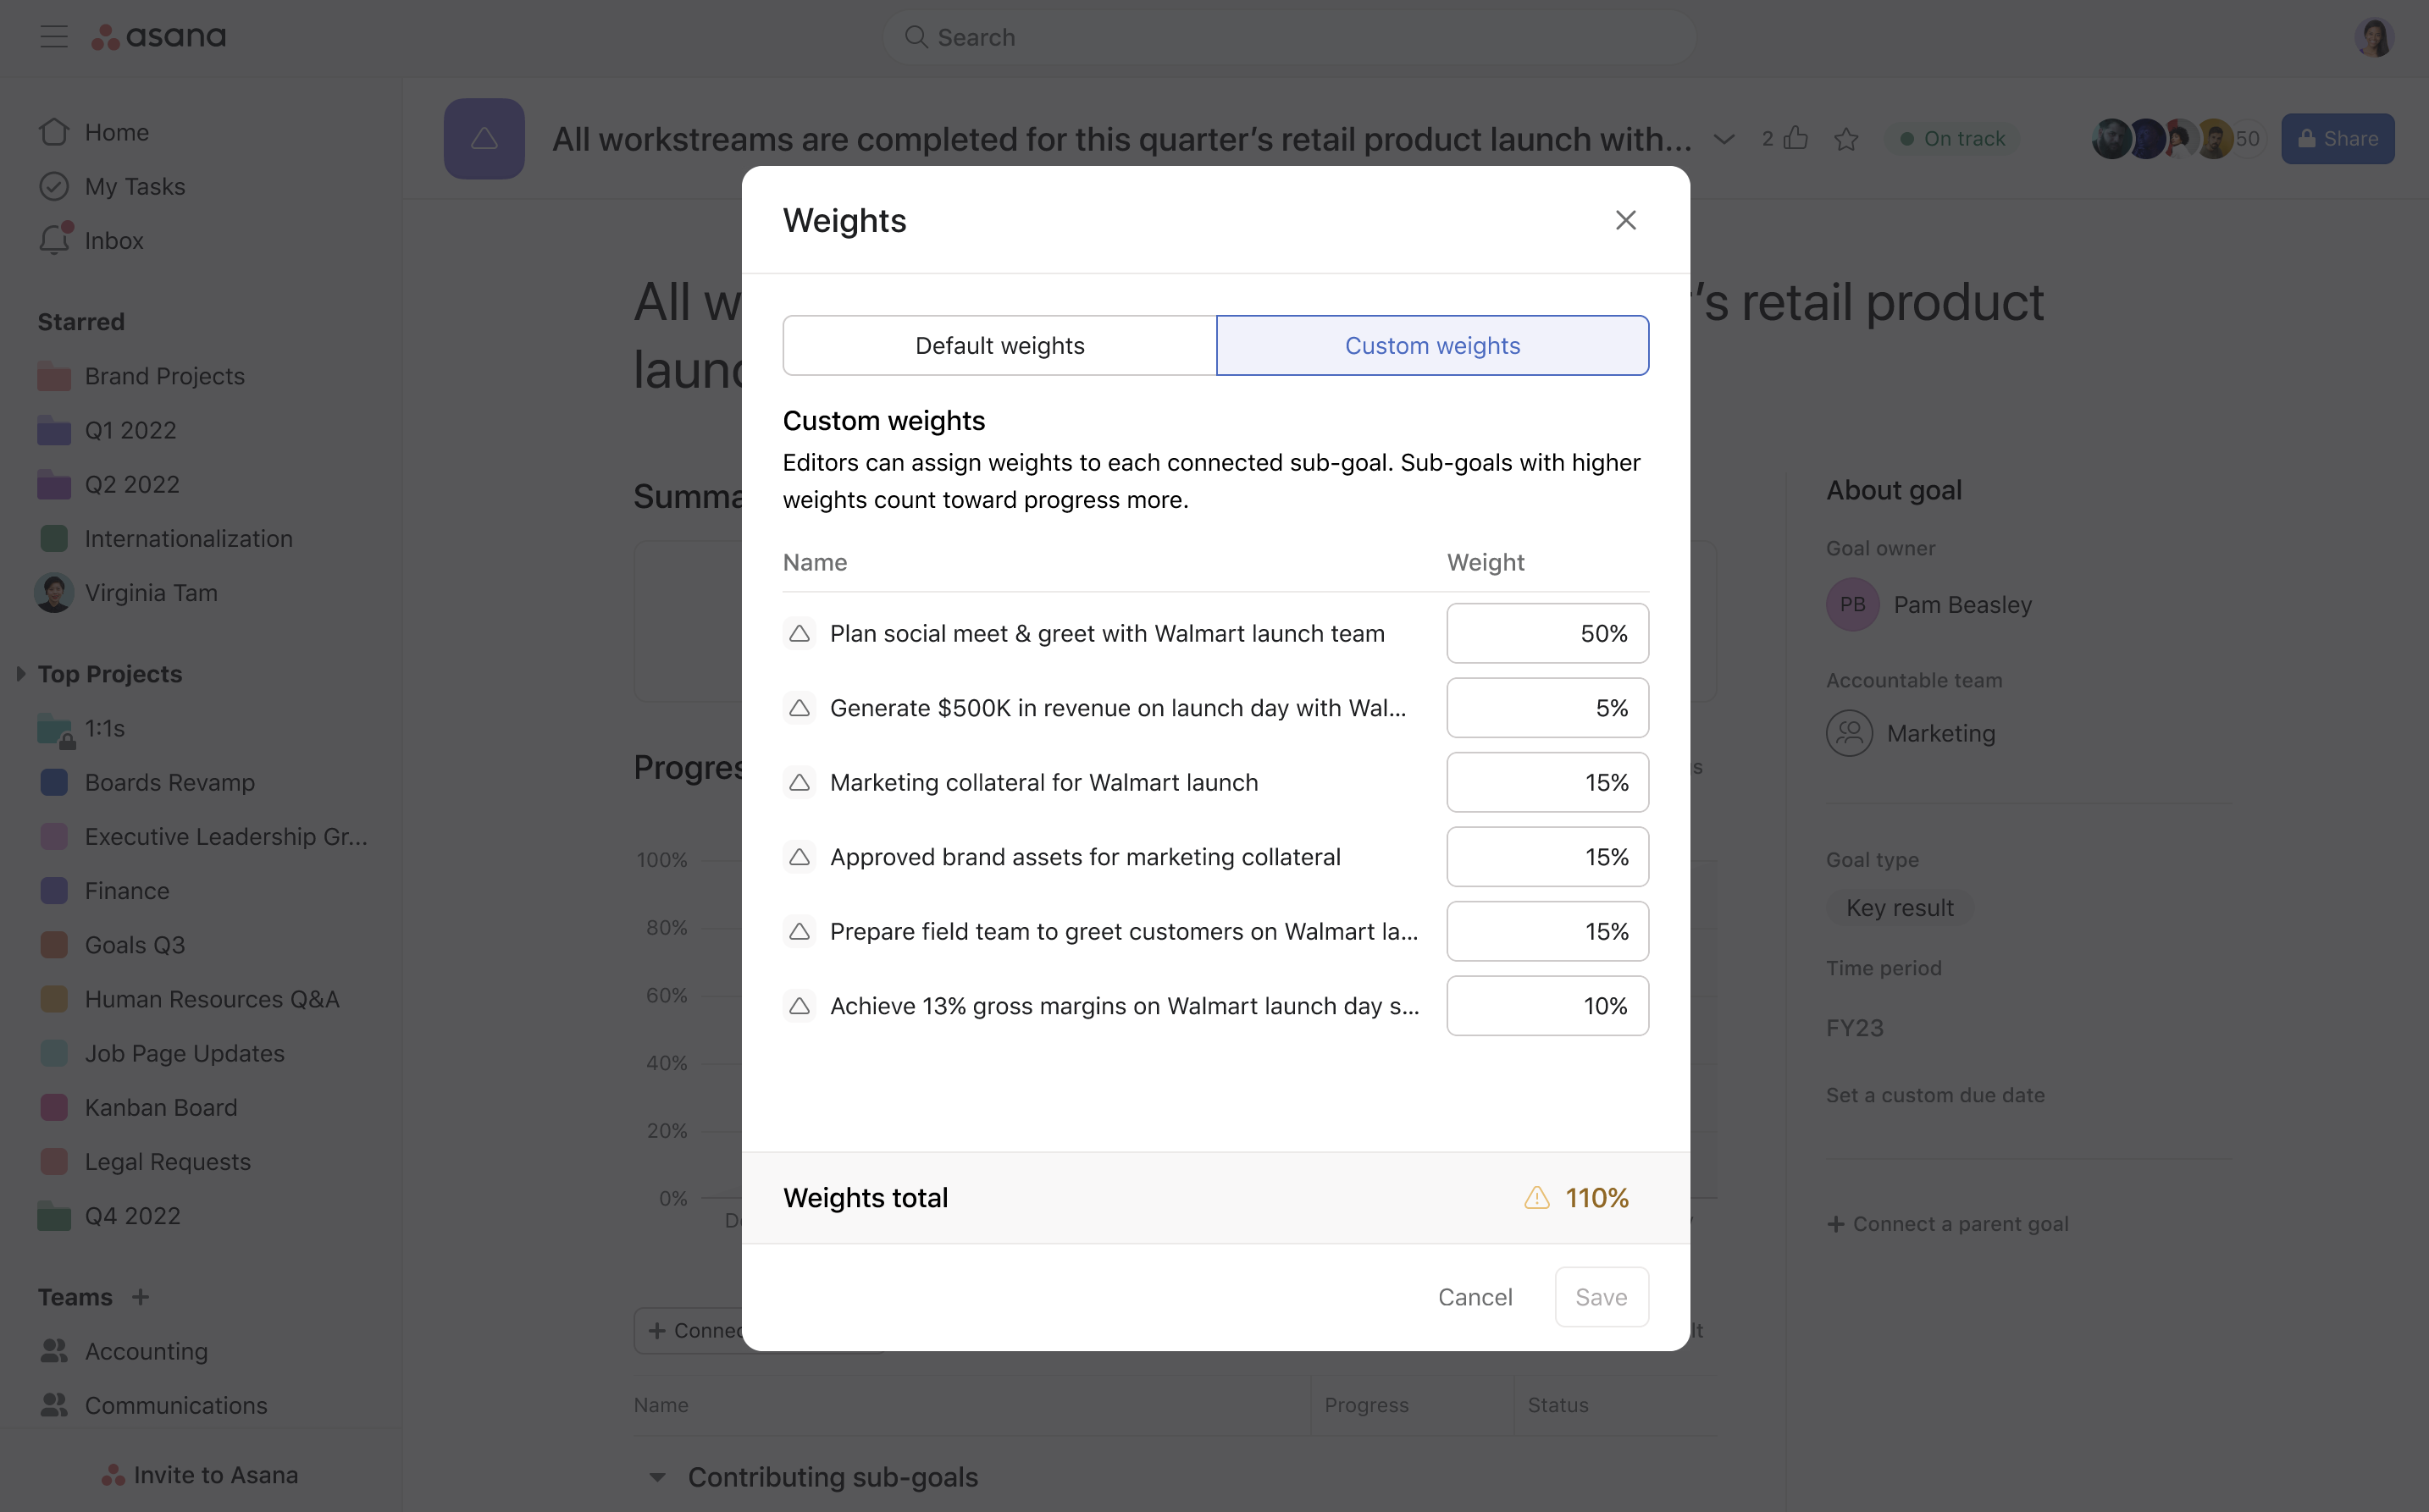Open the On track status pill
Viewport: 2429px width, 1512px height.
pos(1953,138)
